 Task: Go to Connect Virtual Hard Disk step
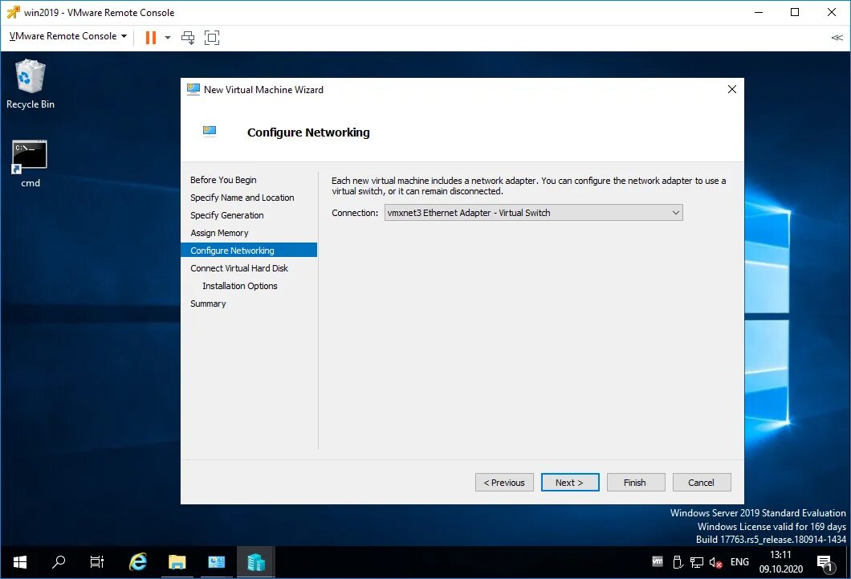tap(239, 268)
